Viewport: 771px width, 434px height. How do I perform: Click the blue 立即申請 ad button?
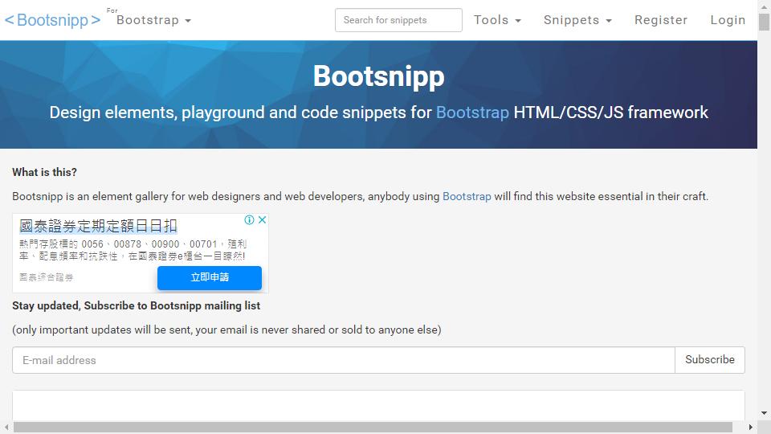click(x=210, y=277)
